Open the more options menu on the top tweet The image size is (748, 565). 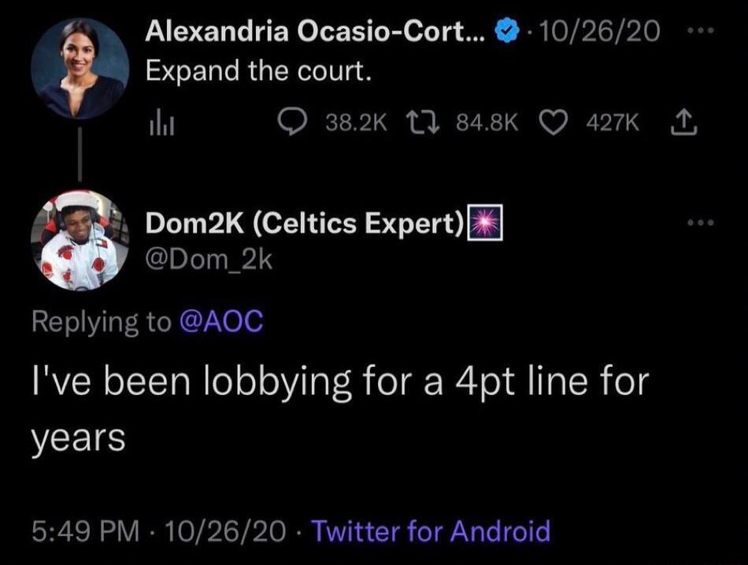click(x=698, y=31)
